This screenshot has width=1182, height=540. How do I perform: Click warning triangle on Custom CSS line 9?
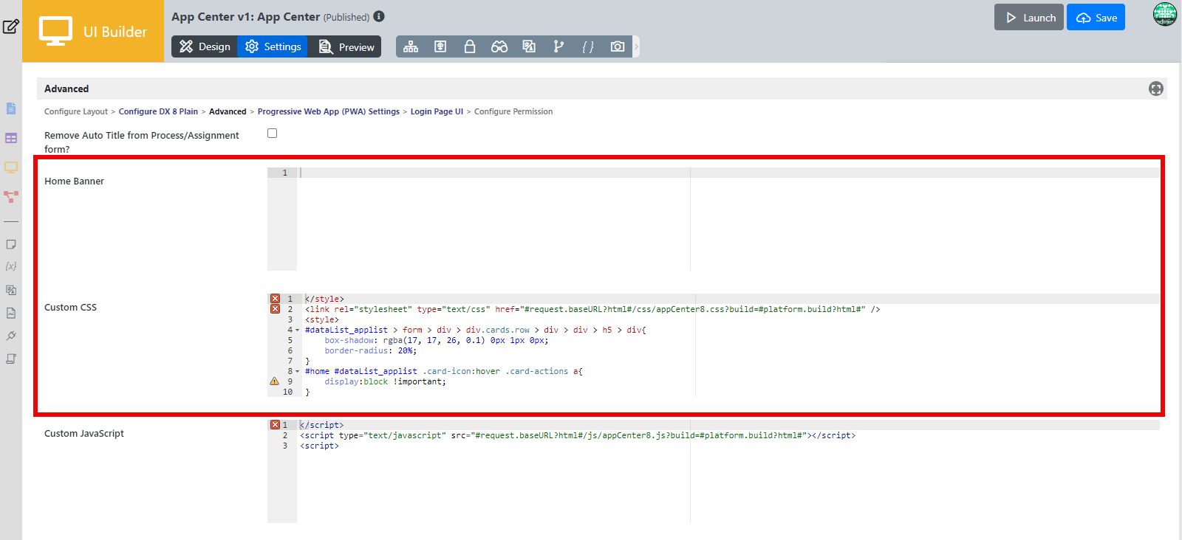point(275,381)
